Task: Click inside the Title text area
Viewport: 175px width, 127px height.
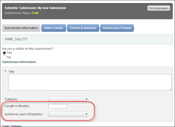Action: tap(90, 82)
